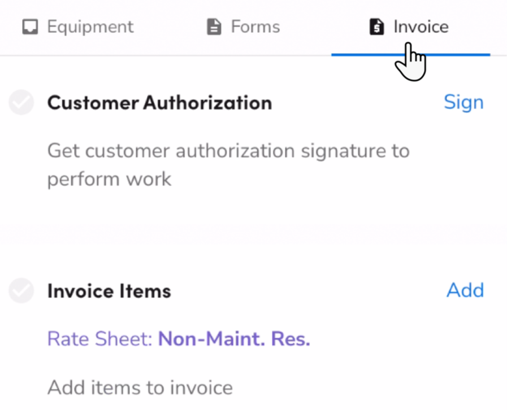The image size is (507, 410).
Task: Select the Invoice Items heading
Action: click(x=109, y=290)
